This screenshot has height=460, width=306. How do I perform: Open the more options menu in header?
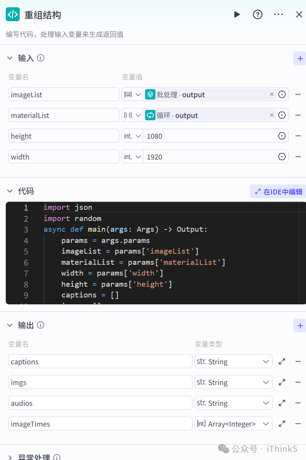pos(278,14)
